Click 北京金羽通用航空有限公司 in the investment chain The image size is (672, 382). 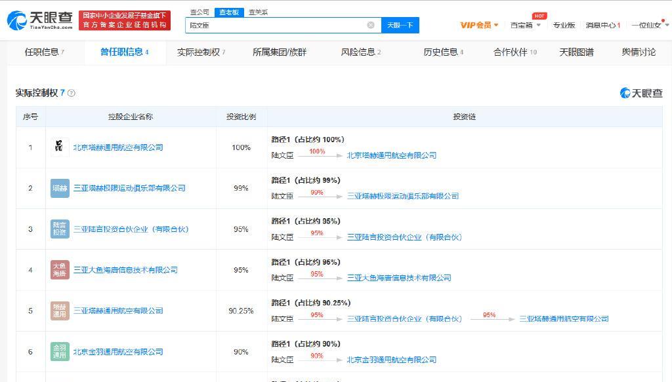392,360
